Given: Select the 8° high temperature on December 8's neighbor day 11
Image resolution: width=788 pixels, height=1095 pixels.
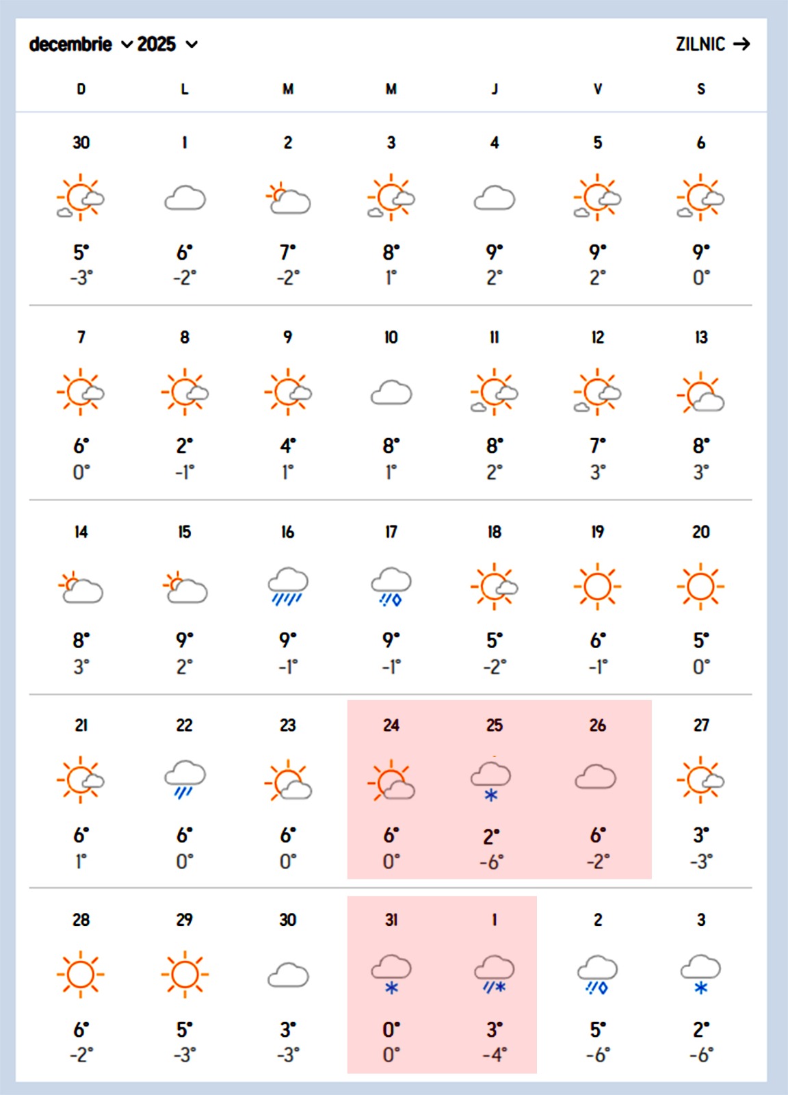Looking at the screenshot, I should [x=494, y=446].
